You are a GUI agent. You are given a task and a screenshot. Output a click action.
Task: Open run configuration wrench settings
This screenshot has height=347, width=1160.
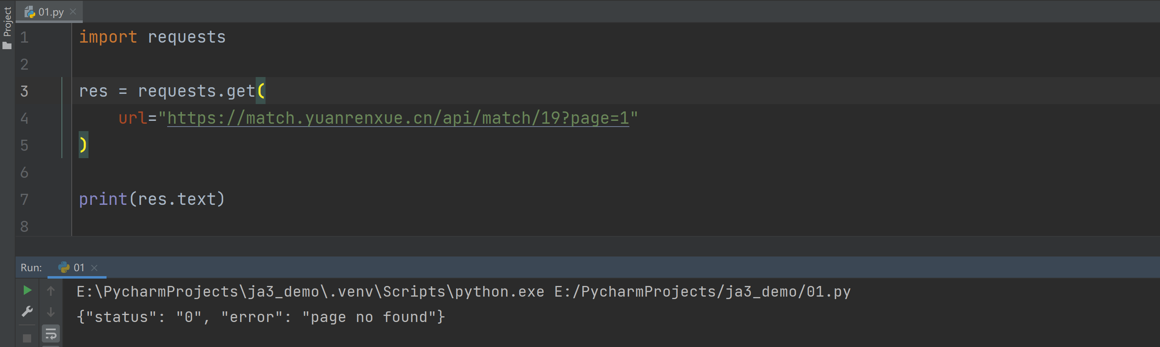point(27,311)
